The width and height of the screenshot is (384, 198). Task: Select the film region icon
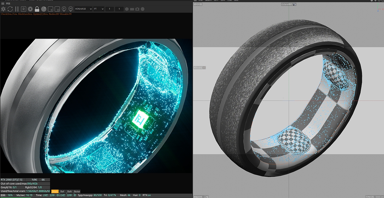point(57,9)
